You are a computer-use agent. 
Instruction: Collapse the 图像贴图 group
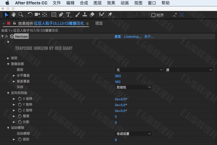[x=8, y=64]
